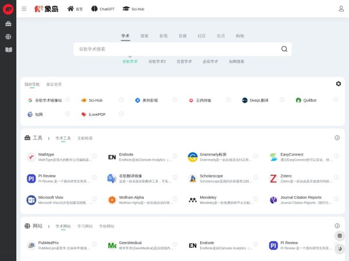Viewport: 349px width, 261px height.
Task: Switch to 文献检索 tab
Action: 85,138
